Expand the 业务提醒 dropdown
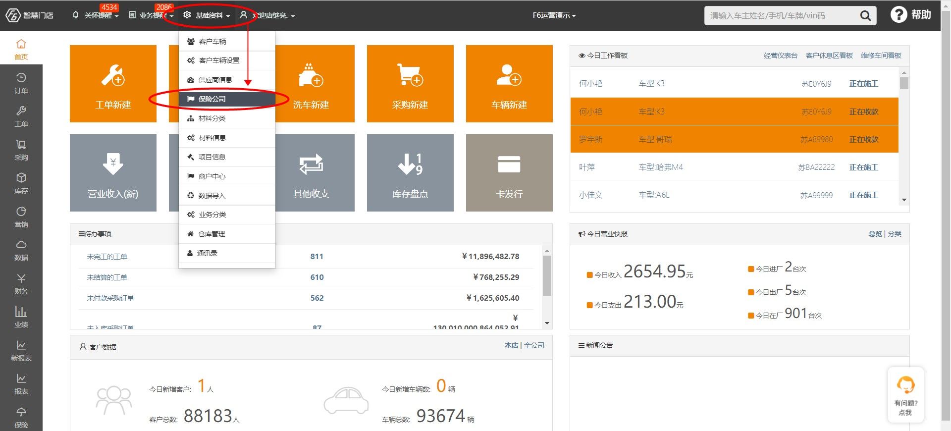951x431 pixels. (152, 15)
